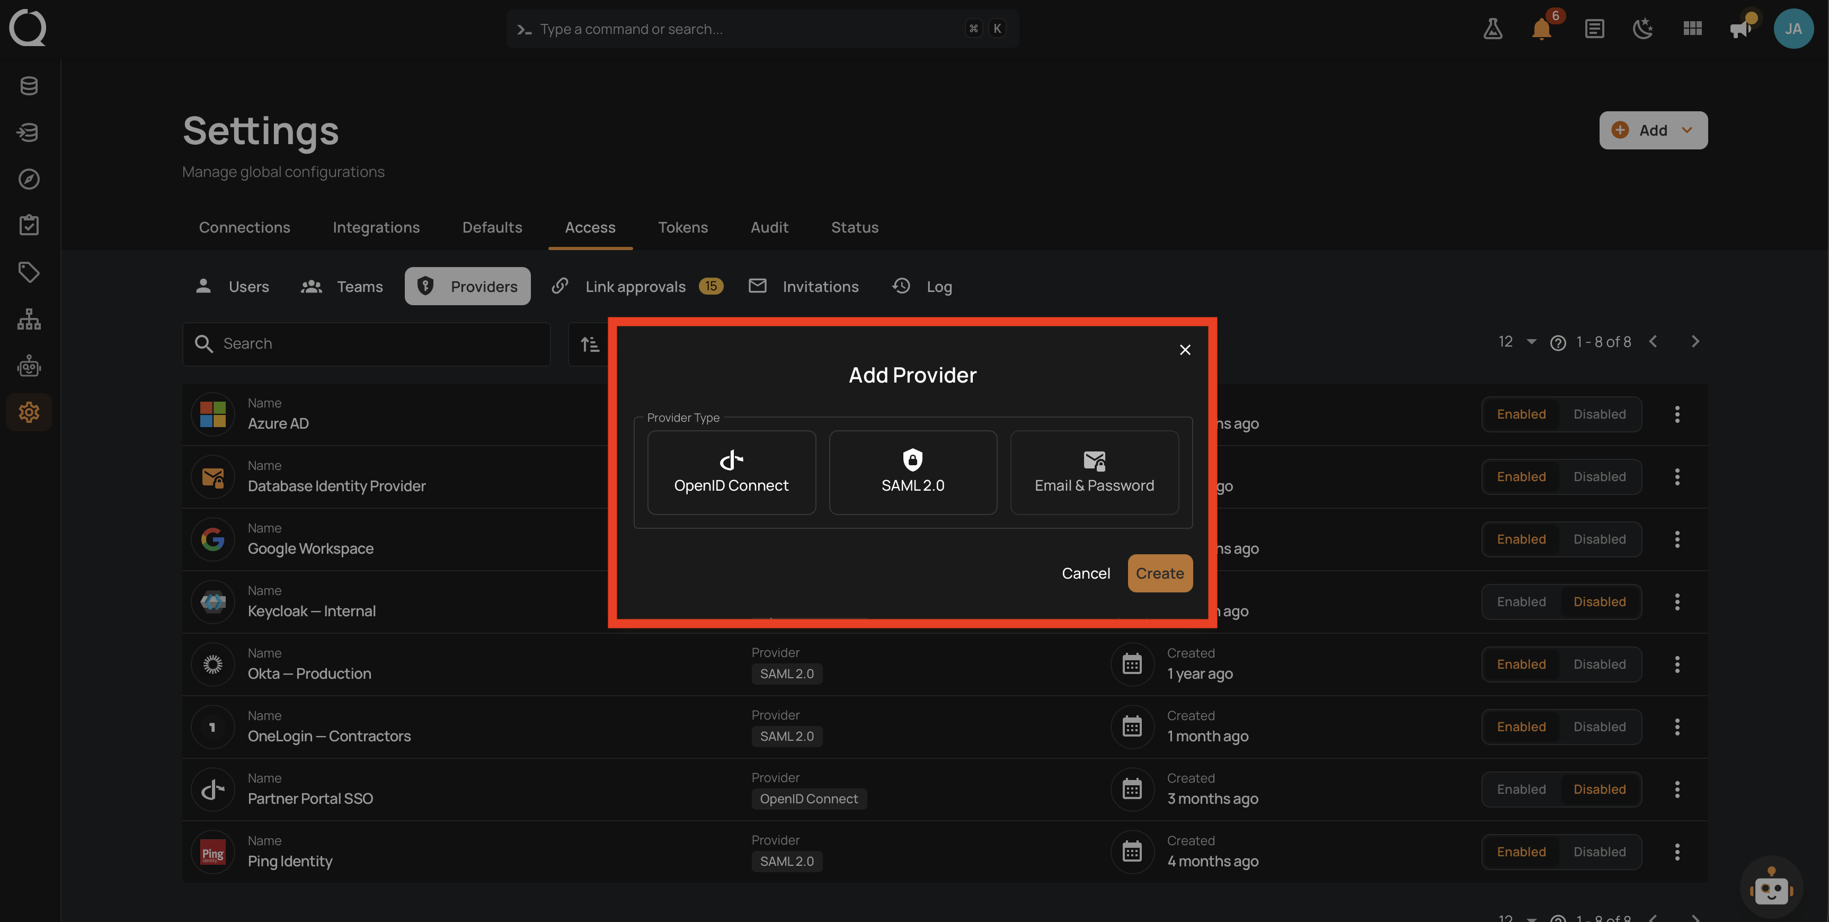The image size is (1829, 922).
Task: Open the page size dropdown showing 12
Action: coord(1517,342)
